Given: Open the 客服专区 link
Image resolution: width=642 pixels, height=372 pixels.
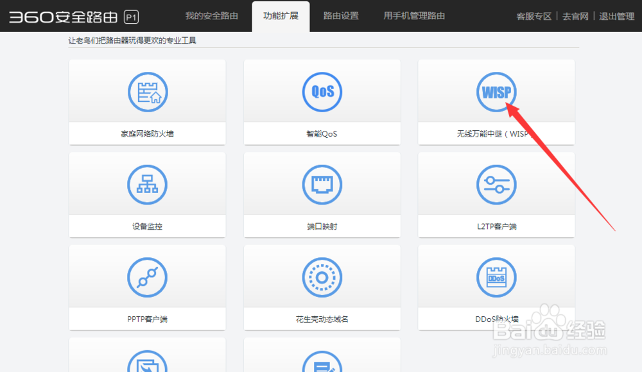Looking at the screenshot, I should click(x=534, y=17).
